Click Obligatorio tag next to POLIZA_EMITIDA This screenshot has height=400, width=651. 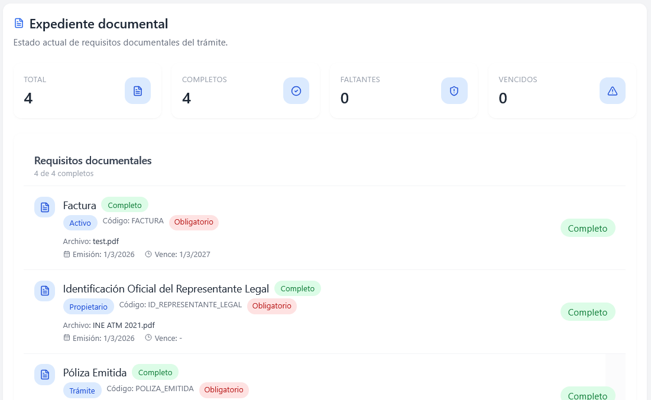click(x=224, y=389)
